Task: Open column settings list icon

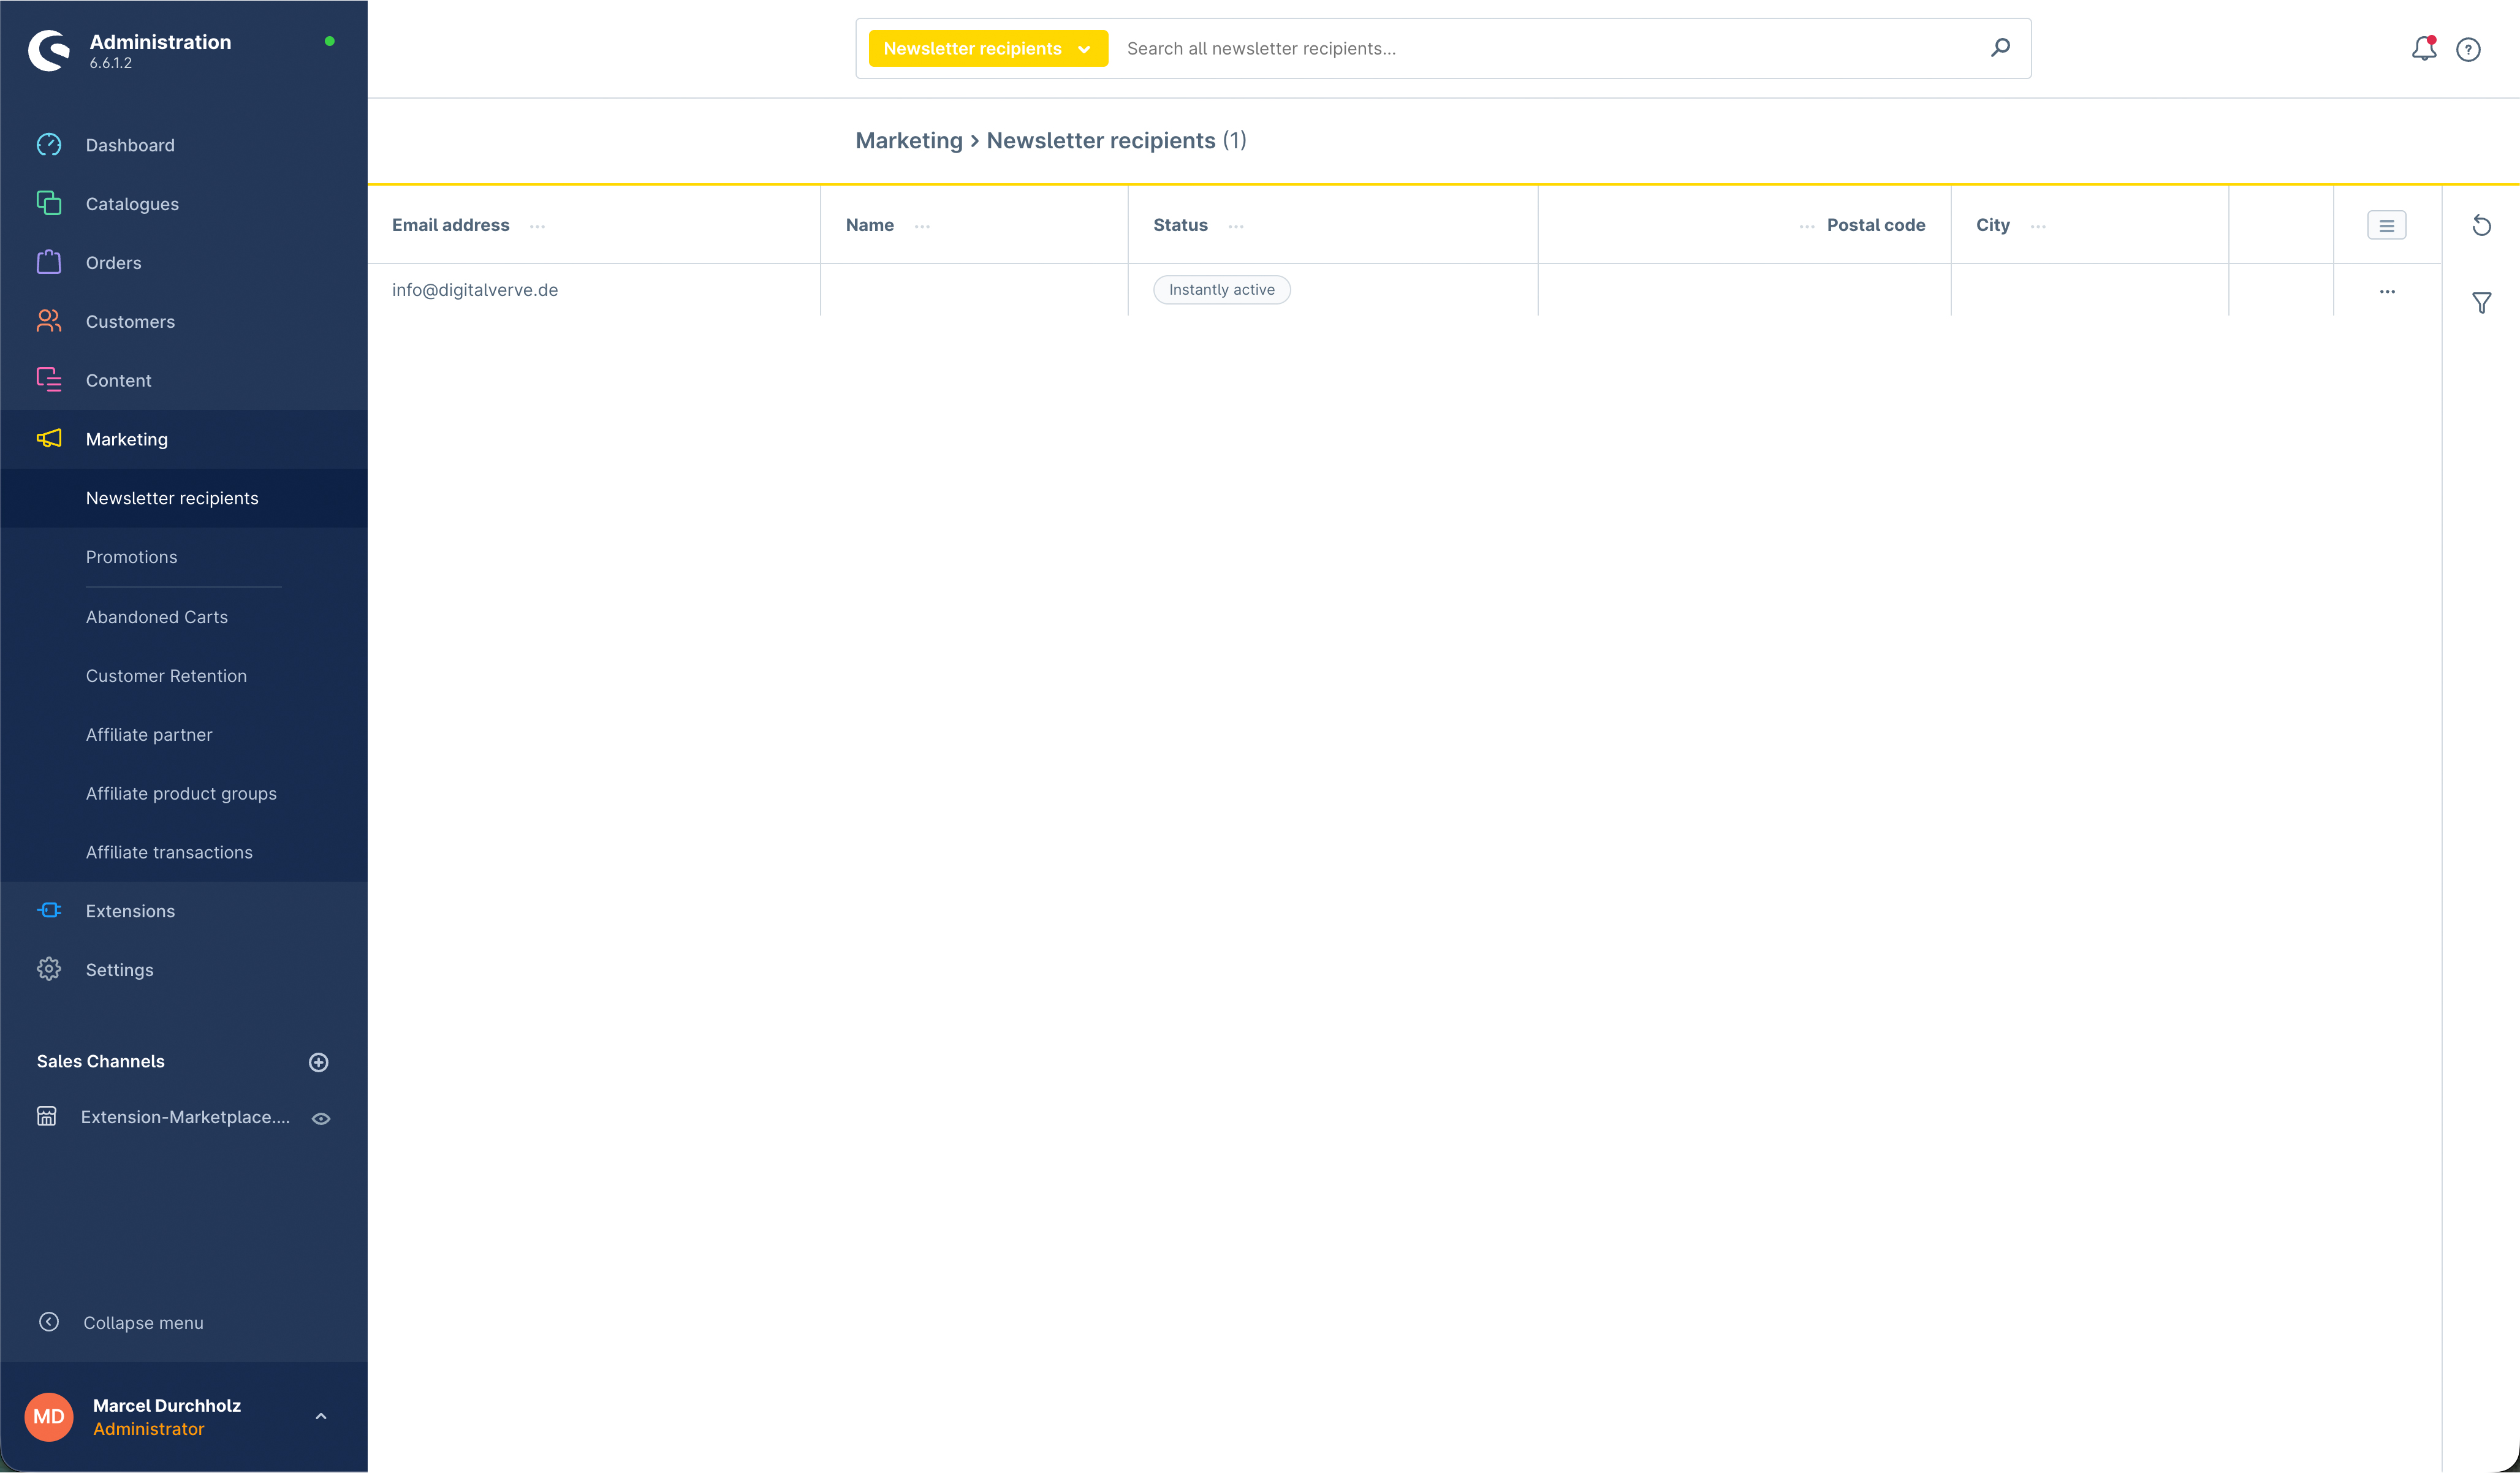Action: click(2386, 225)
